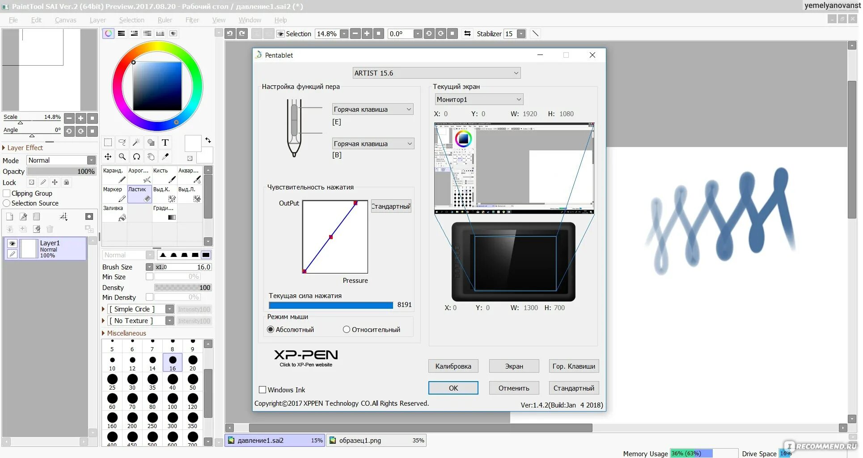The image size is (863, 458).
Task: Open the ARTIST 15.6 device dropdown
Action: [x=436, y=73]
